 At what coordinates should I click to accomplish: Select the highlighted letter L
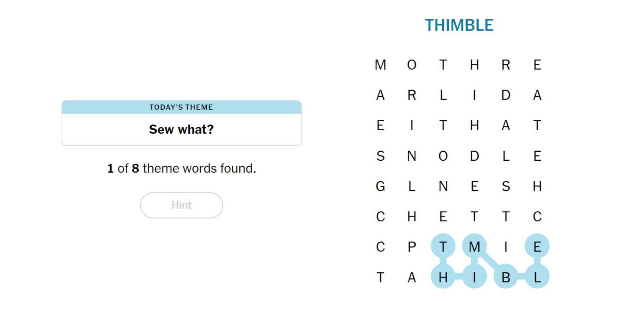point(537,277)
